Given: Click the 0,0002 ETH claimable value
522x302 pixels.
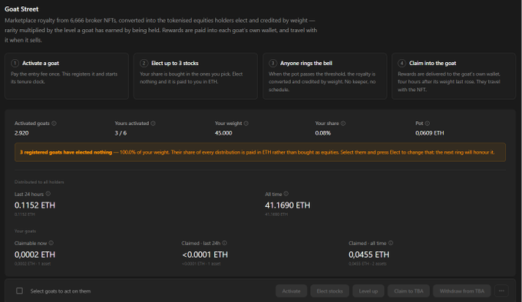Looking at the screenshot, I should (x=35, y=254).
